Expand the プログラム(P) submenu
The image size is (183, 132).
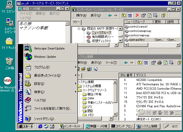pos(51,67)
